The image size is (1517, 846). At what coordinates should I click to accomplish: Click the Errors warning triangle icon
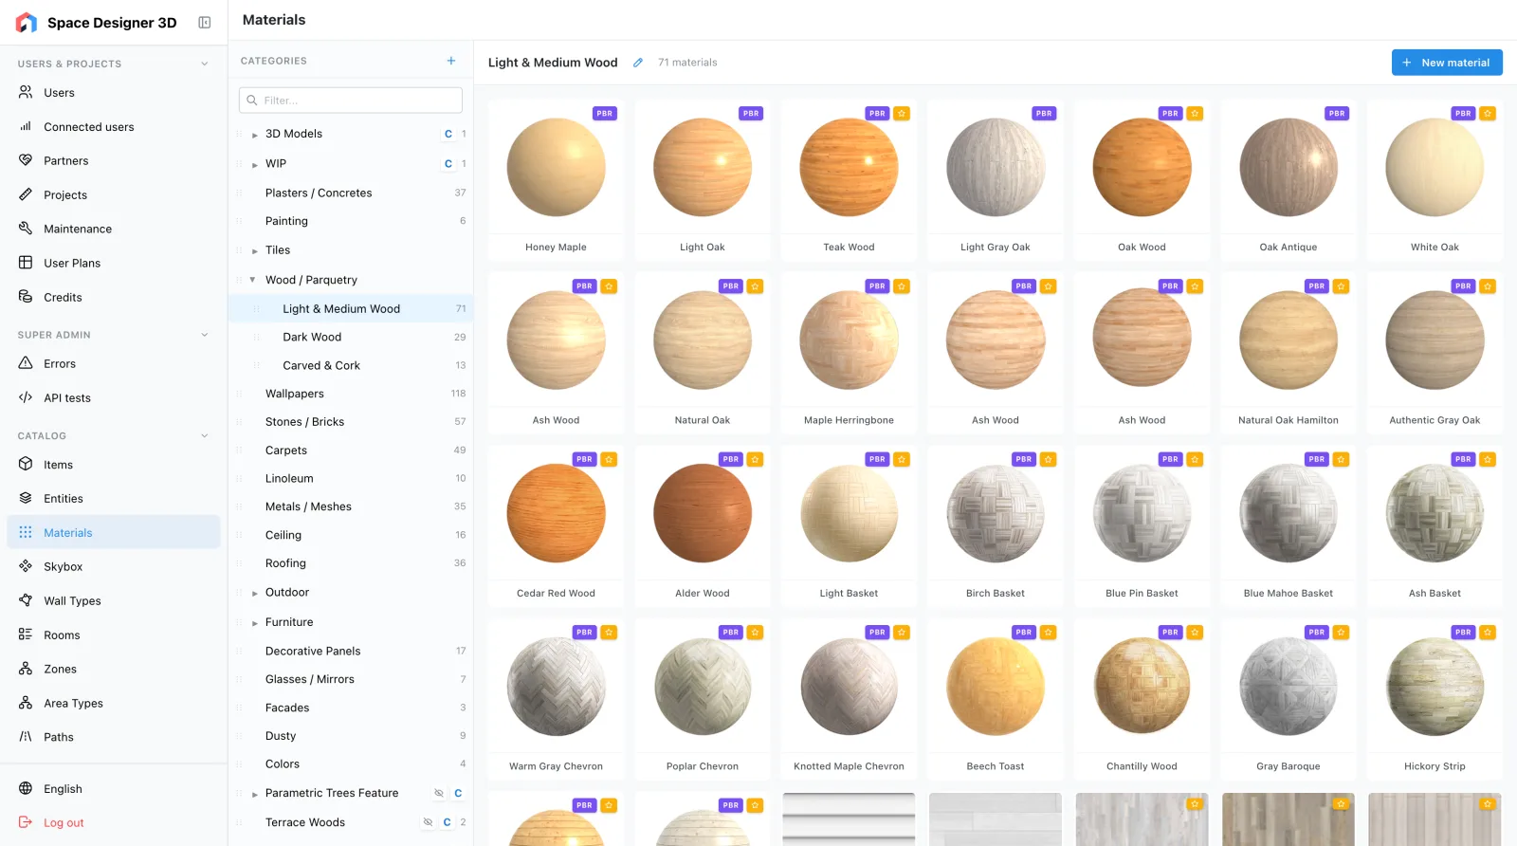point(26,363)
